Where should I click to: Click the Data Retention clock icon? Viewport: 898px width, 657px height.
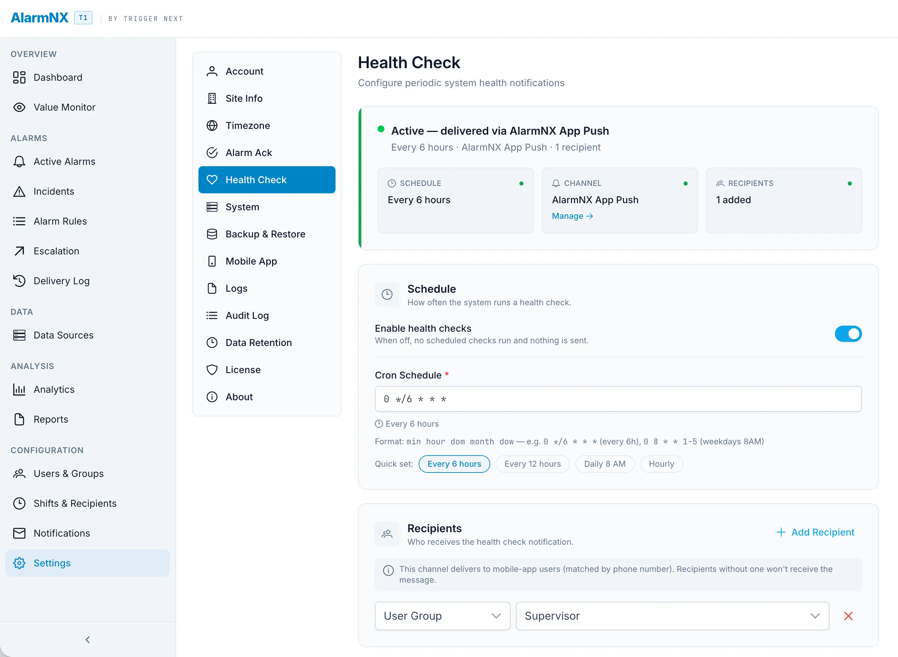coord(212,343)
